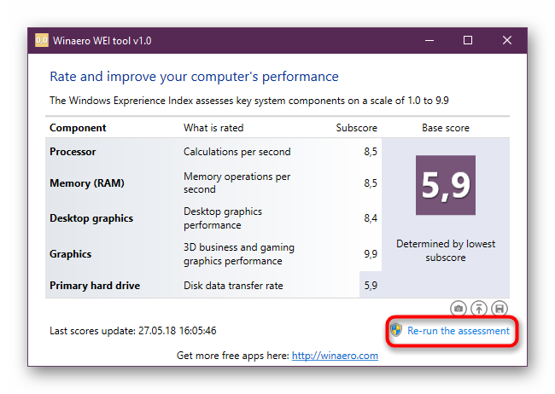Maximize the Winaero WEI tool window
The height and width of the screenshot is (394, 555).
[468, 40]
